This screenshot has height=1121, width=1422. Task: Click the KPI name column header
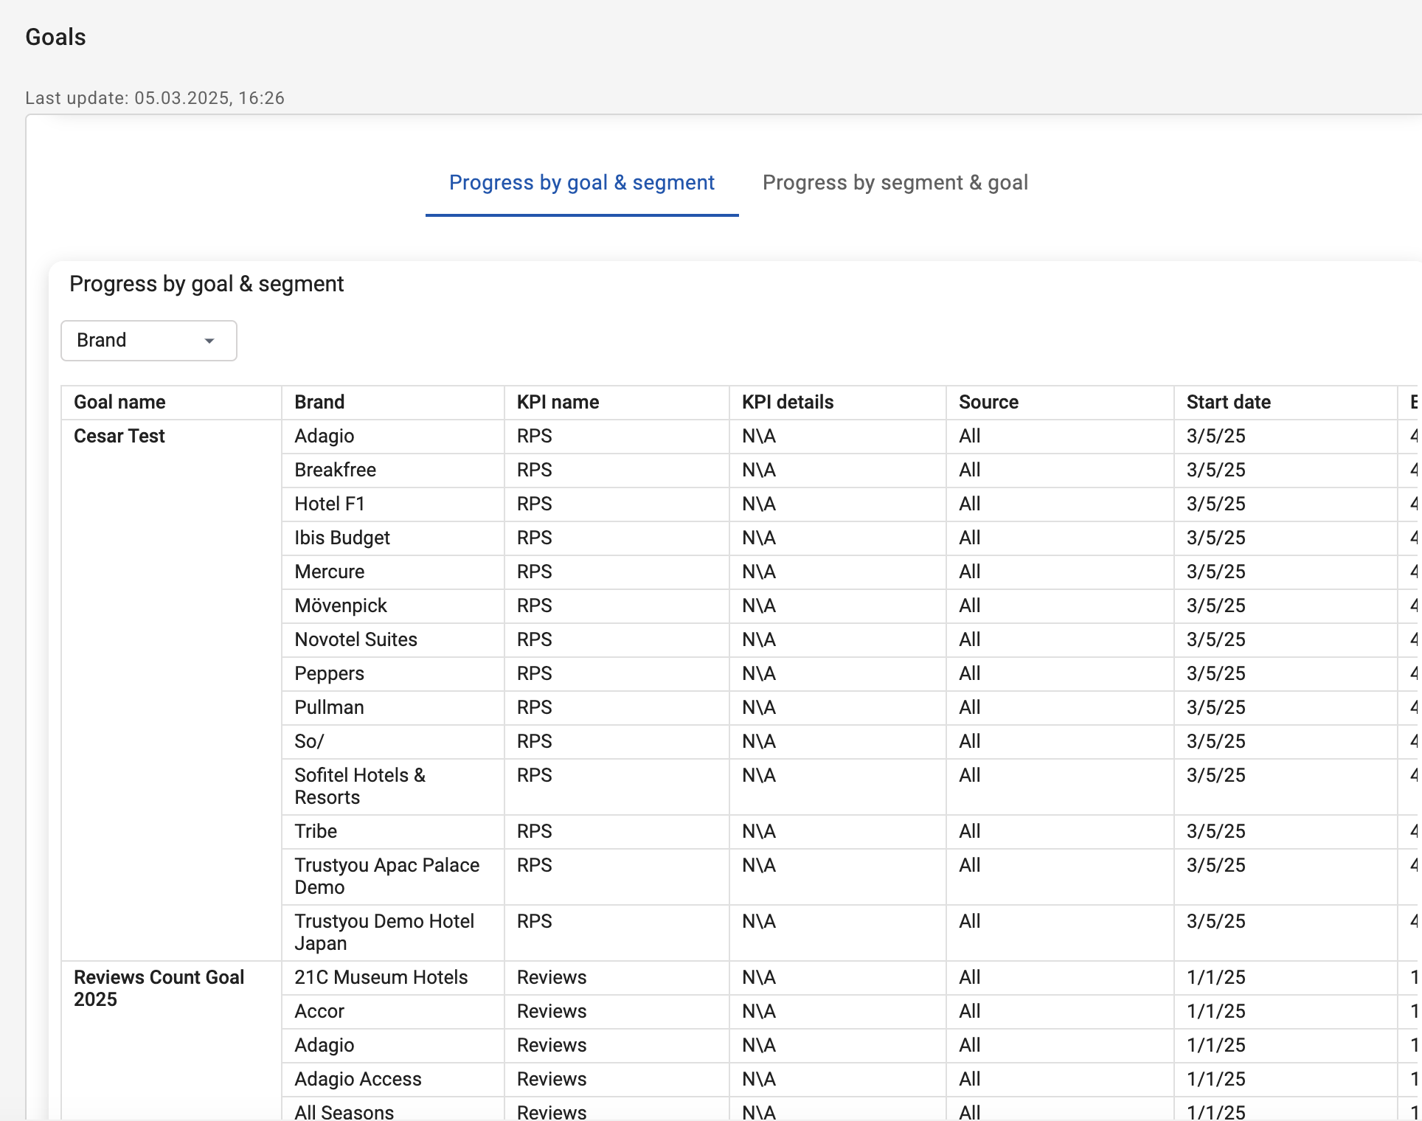tap(558, 402)
